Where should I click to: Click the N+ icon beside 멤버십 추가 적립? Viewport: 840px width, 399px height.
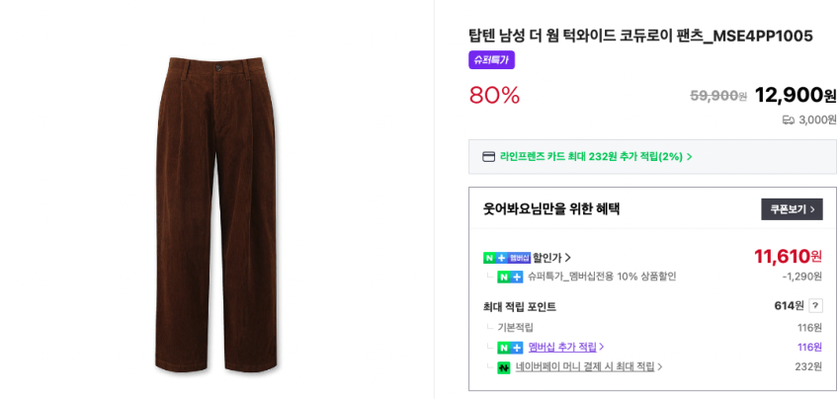point(510,348)
